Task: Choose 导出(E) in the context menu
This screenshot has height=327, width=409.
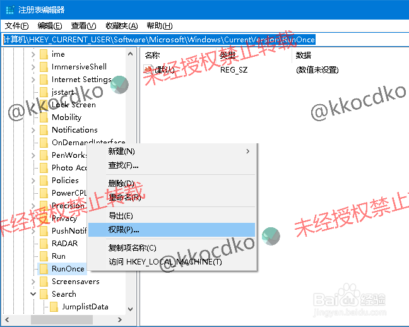Action: tap(172, 216)
